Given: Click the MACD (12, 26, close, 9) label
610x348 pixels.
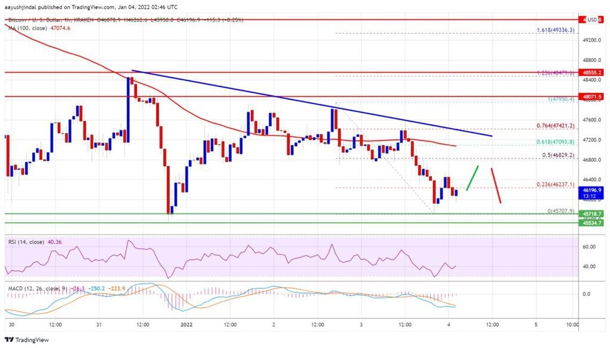Looking at the screenshot, I should point(36,288).
